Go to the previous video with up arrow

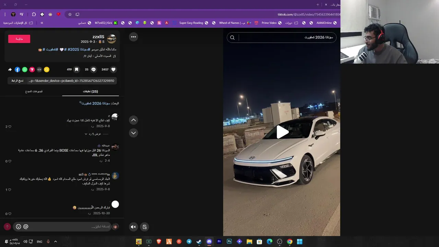(x=133, y=120)
